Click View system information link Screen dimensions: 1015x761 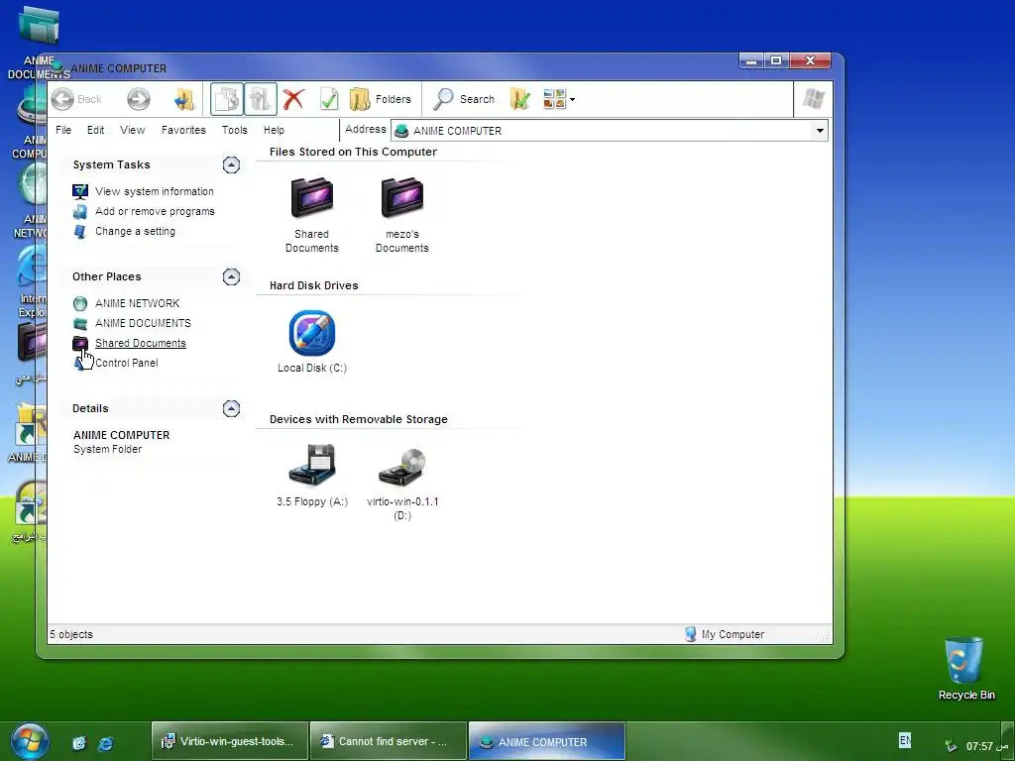click(154, 191)
